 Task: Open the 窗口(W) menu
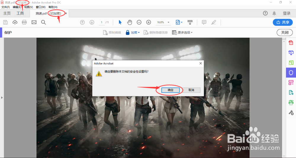[41, 7]
